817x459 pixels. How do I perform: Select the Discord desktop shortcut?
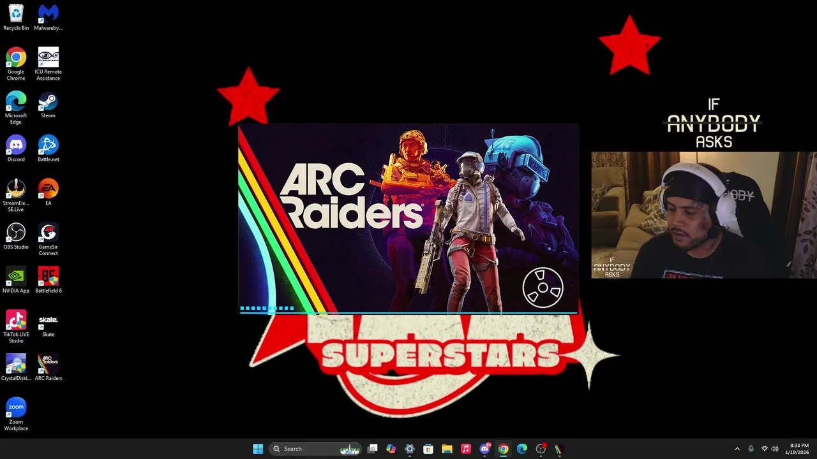tap(16, 149)
